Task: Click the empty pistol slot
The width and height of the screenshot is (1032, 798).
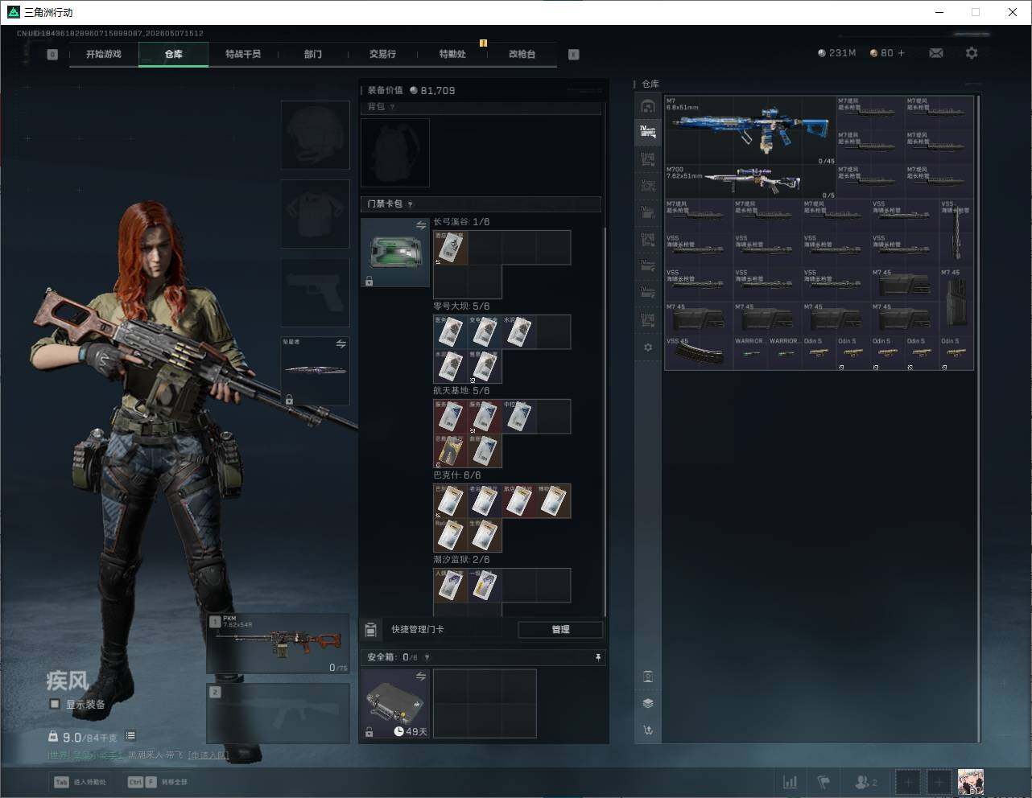Action: 315,293
